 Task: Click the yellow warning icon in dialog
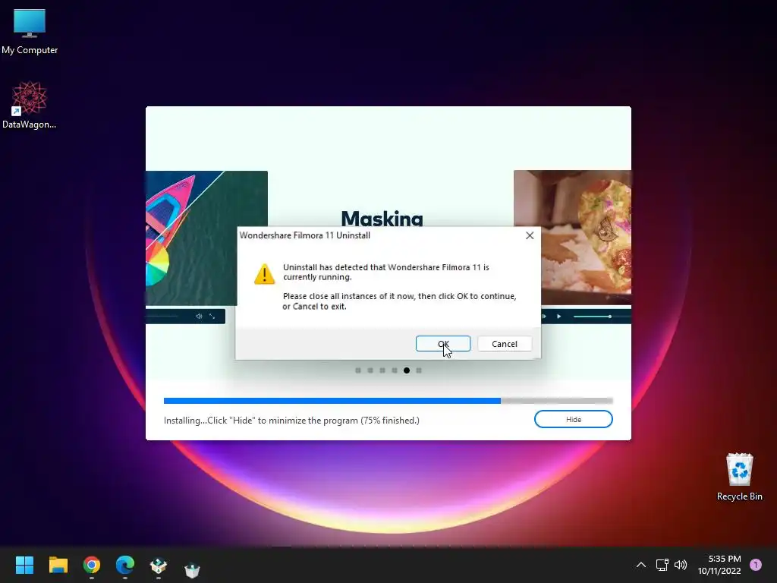click(x=265, y=273)
